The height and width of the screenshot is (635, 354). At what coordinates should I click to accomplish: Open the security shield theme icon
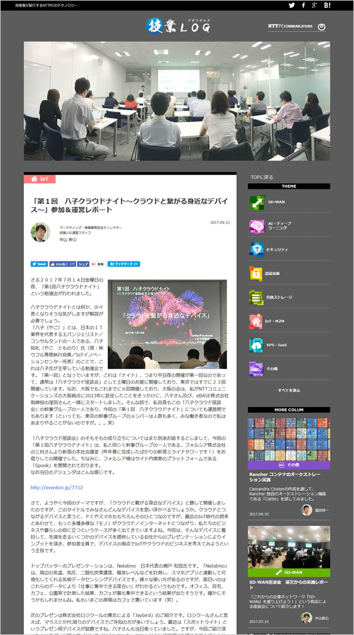click(x=257, y=250)
